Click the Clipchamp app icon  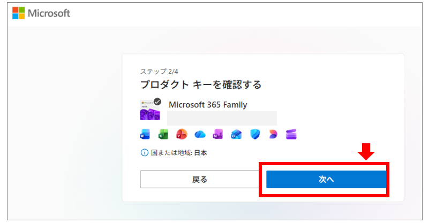[291, 134]
